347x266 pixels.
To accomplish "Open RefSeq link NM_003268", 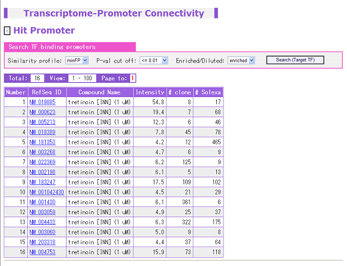I will click(43, 152).
